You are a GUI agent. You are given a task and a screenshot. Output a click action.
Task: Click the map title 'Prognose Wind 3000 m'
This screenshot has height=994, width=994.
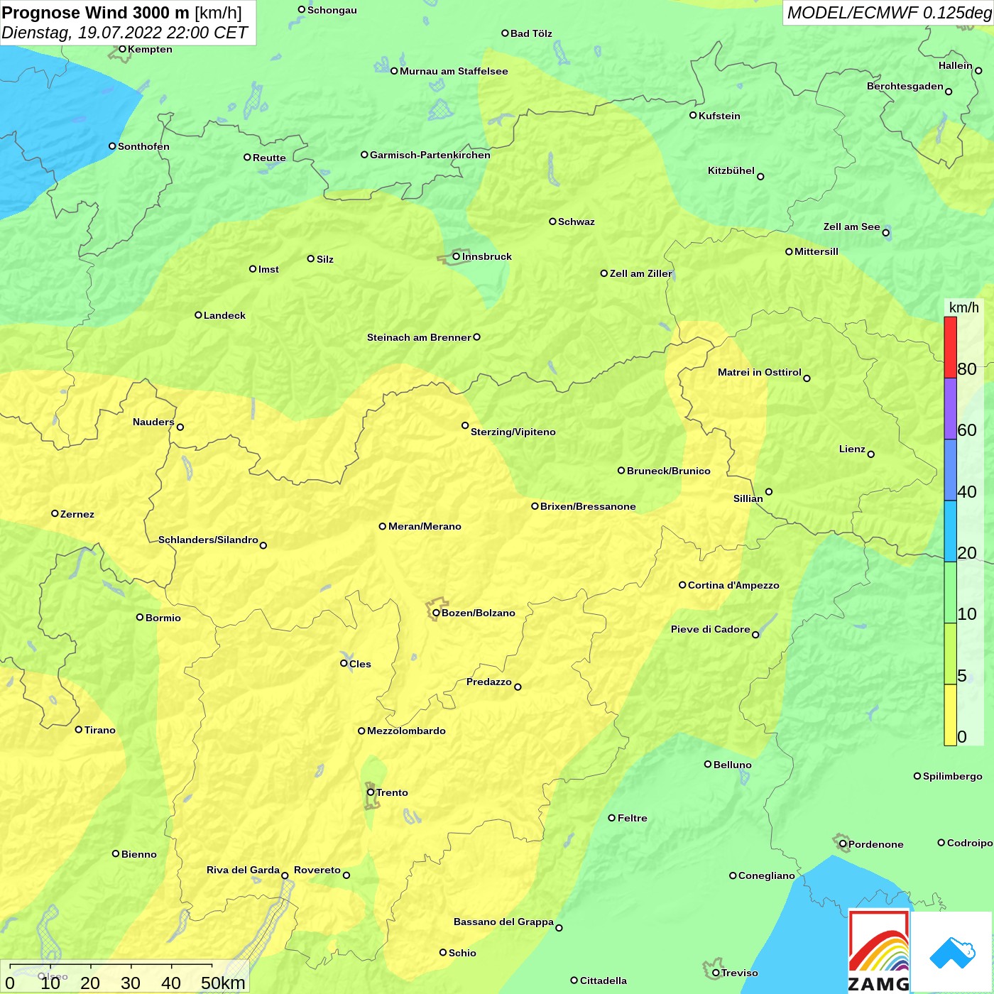pyautogui.click(x=96, y=13)
